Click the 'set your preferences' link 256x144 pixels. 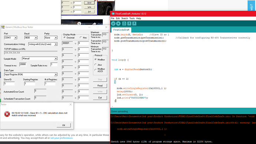coord(62,138)
